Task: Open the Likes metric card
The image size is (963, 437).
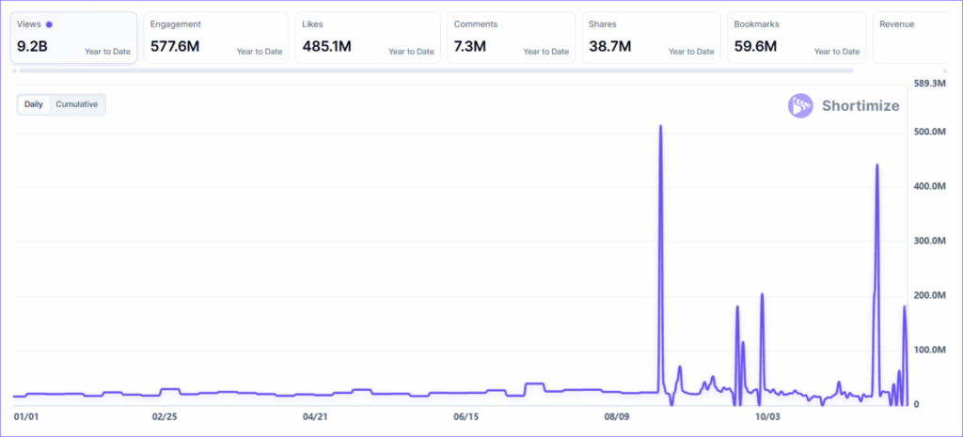Action: [x=367, y=38]
